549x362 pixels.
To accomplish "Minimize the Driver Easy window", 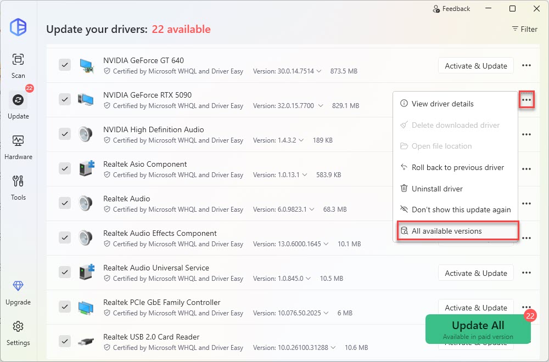I will (x=489, y=8).
